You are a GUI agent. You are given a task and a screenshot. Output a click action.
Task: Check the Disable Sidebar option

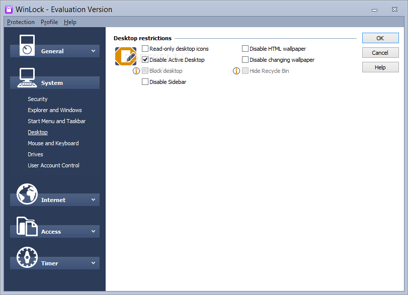145,82
